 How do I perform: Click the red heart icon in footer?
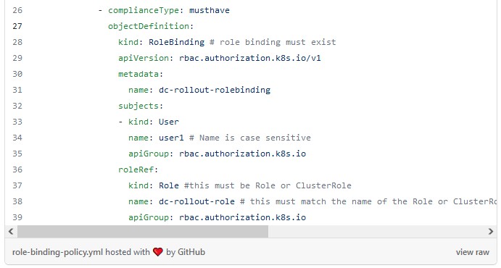tap(158, 252)
